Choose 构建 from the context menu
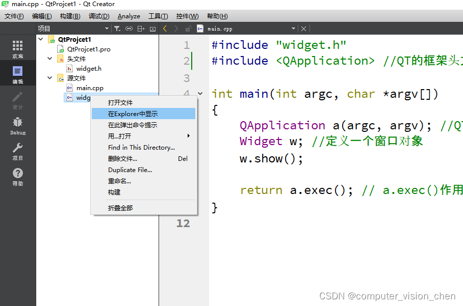Viewport: 463px width, 306px height. pyautogui.click(x=143, y=192)
